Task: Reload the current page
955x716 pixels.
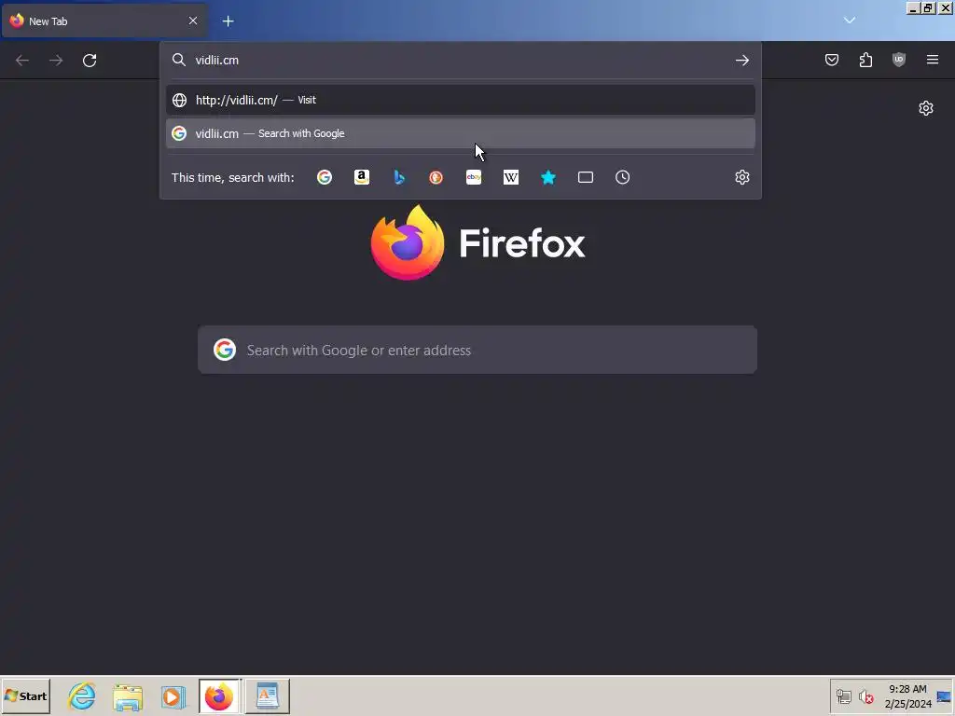Action: pyautogui.click(x=90, y=61)
